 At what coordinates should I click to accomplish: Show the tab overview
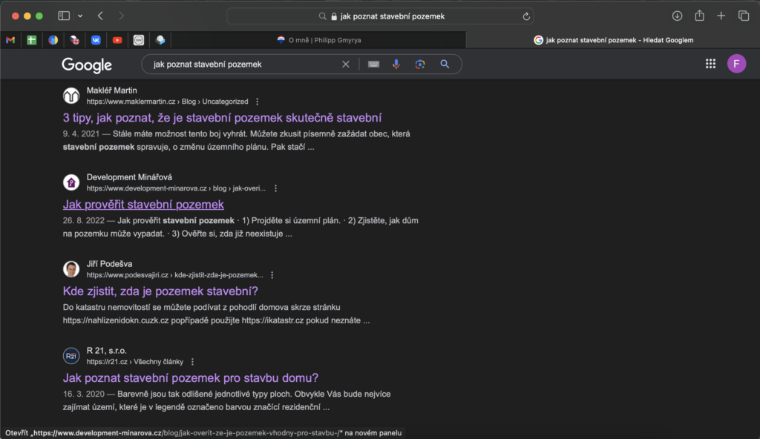click(x=743, y=16)
